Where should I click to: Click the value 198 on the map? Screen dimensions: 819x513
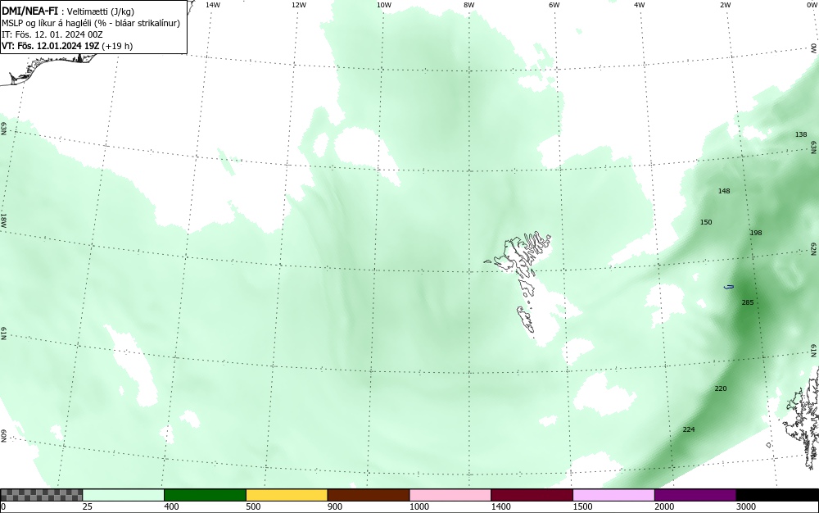(x=756, y=233)
